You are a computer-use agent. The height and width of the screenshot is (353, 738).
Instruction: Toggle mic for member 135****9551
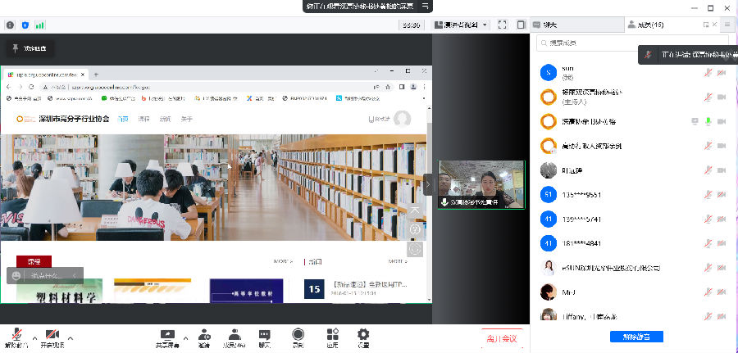pyautogui.click(x=708, y=195)
